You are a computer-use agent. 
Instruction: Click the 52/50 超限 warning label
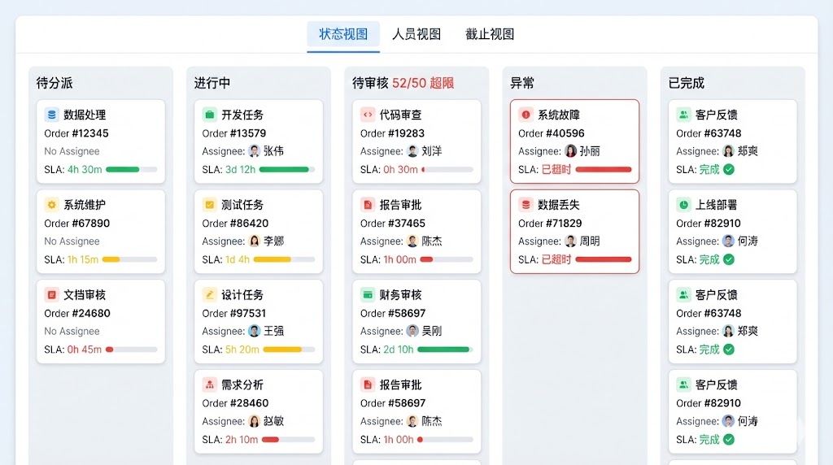pos(423,83)
